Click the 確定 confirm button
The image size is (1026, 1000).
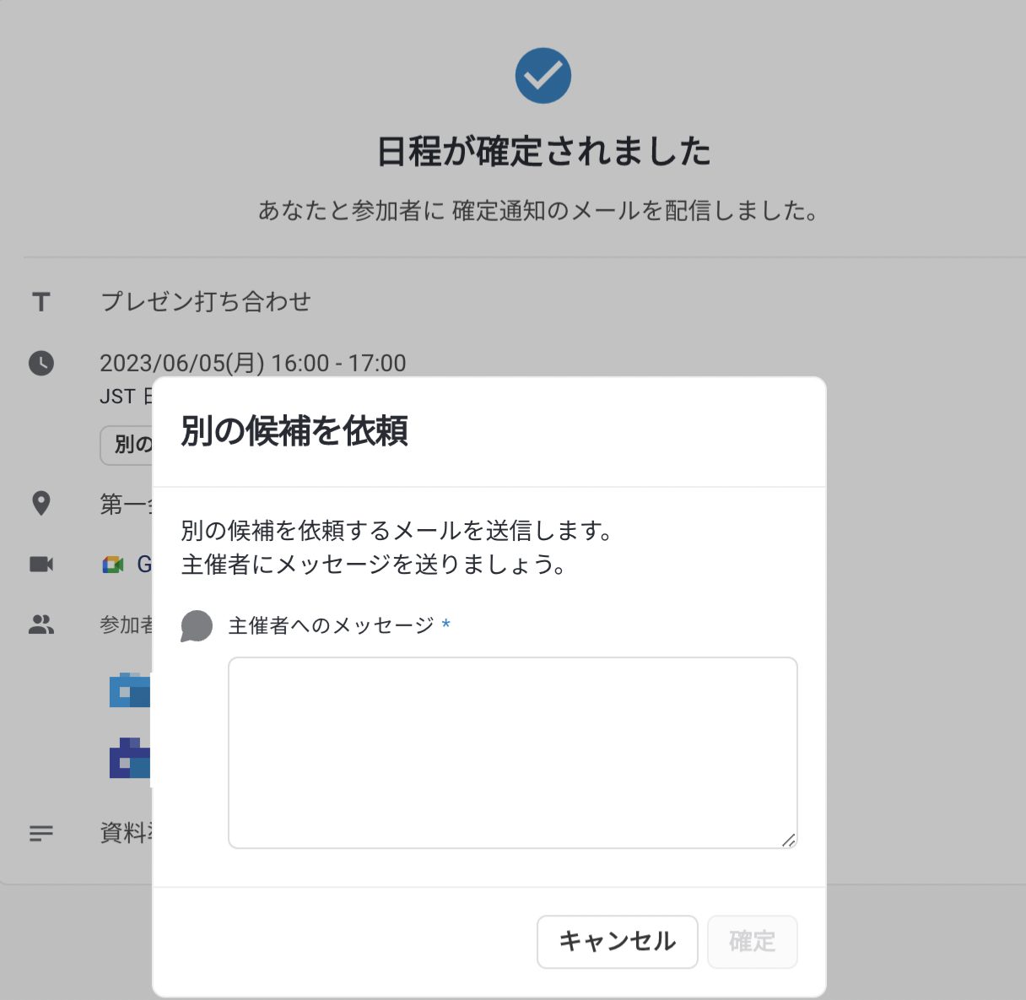pyautogui.click(x=752, y=942)
